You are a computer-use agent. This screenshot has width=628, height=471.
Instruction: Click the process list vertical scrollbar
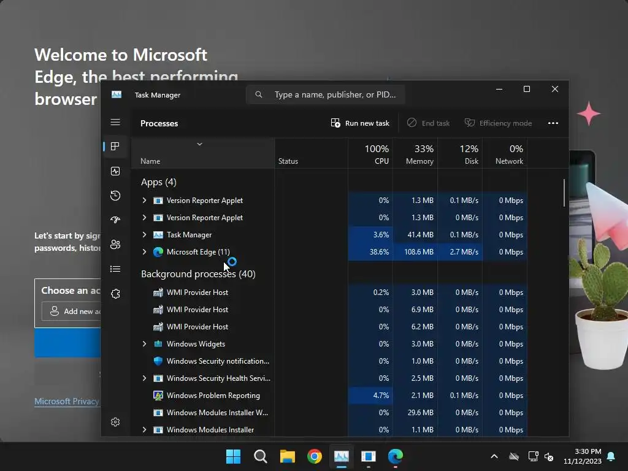(x=564, y=193)
